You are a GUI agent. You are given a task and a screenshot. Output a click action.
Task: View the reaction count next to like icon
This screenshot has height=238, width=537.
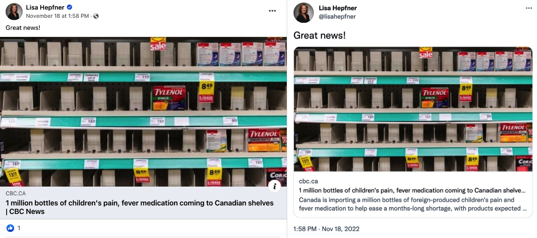(x=19, y=228)
